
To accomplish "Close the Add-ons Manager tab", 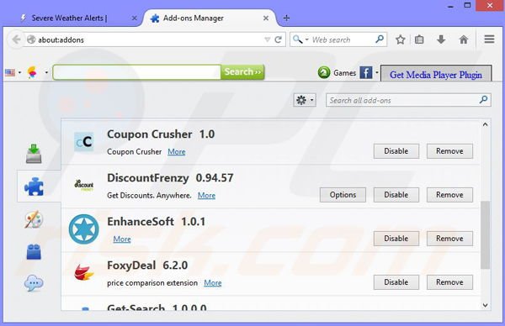I will click(266, 18).
